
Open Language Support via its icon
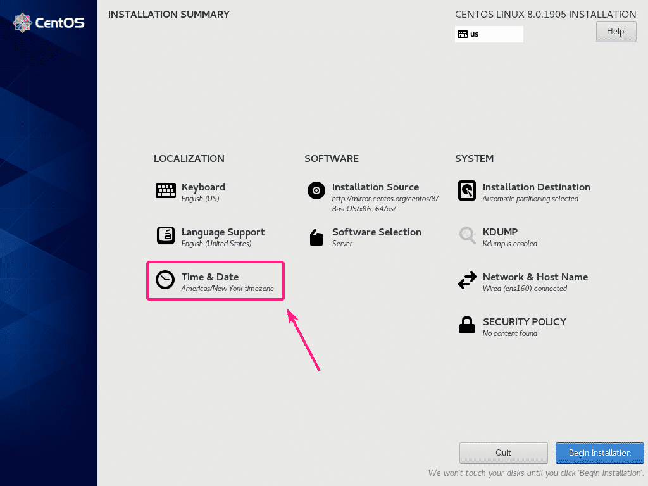click(166, 235)
